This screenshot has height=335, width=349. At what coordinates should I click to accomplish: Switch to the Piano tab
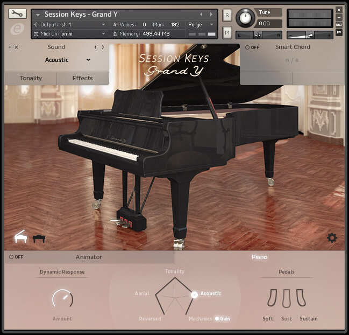tap(260, 257)
